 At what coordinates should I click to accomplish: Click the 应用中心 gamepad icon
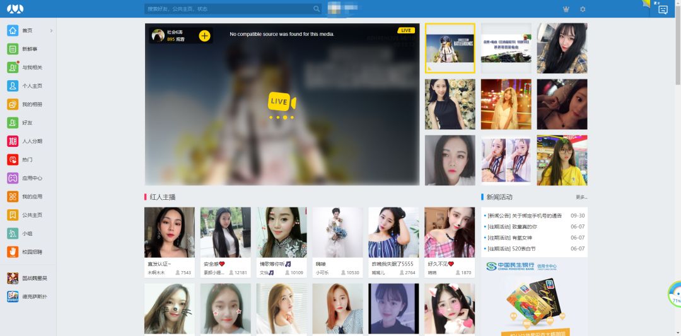pyautogui.click(x=13, y=178)
